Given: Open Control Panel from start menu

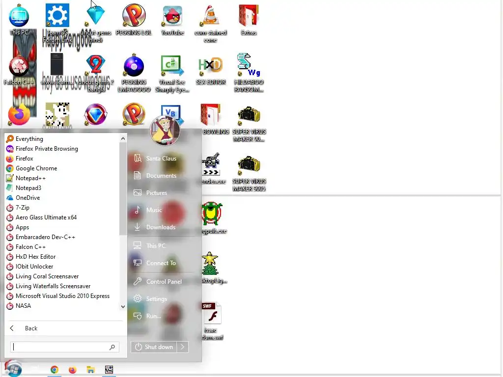Looking at the screenshot, I should pyautogui.click(x=163, y=282).
